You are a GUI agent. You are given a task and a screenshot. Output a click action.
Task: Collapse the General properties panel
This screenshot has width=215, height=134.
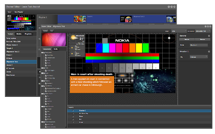pyautogui.click(x=209, y=36)
